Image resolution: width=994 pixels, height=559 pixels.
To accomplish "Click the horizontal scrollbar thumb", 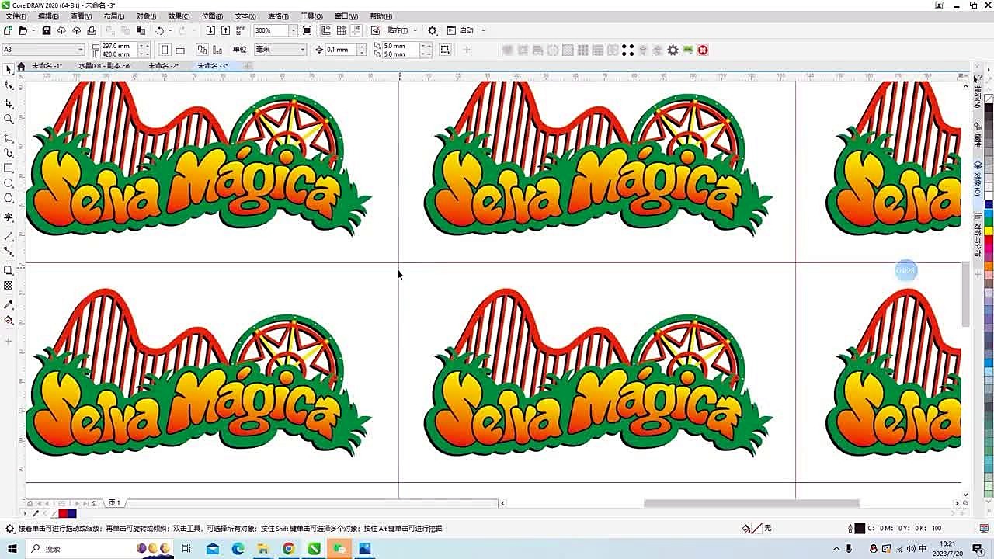I will (x=752, y=503).
